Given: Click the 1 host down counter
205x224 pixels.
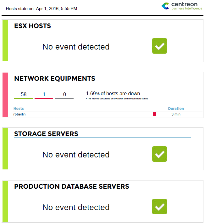Looking at the screenshot, I should [x=44, y=95].
